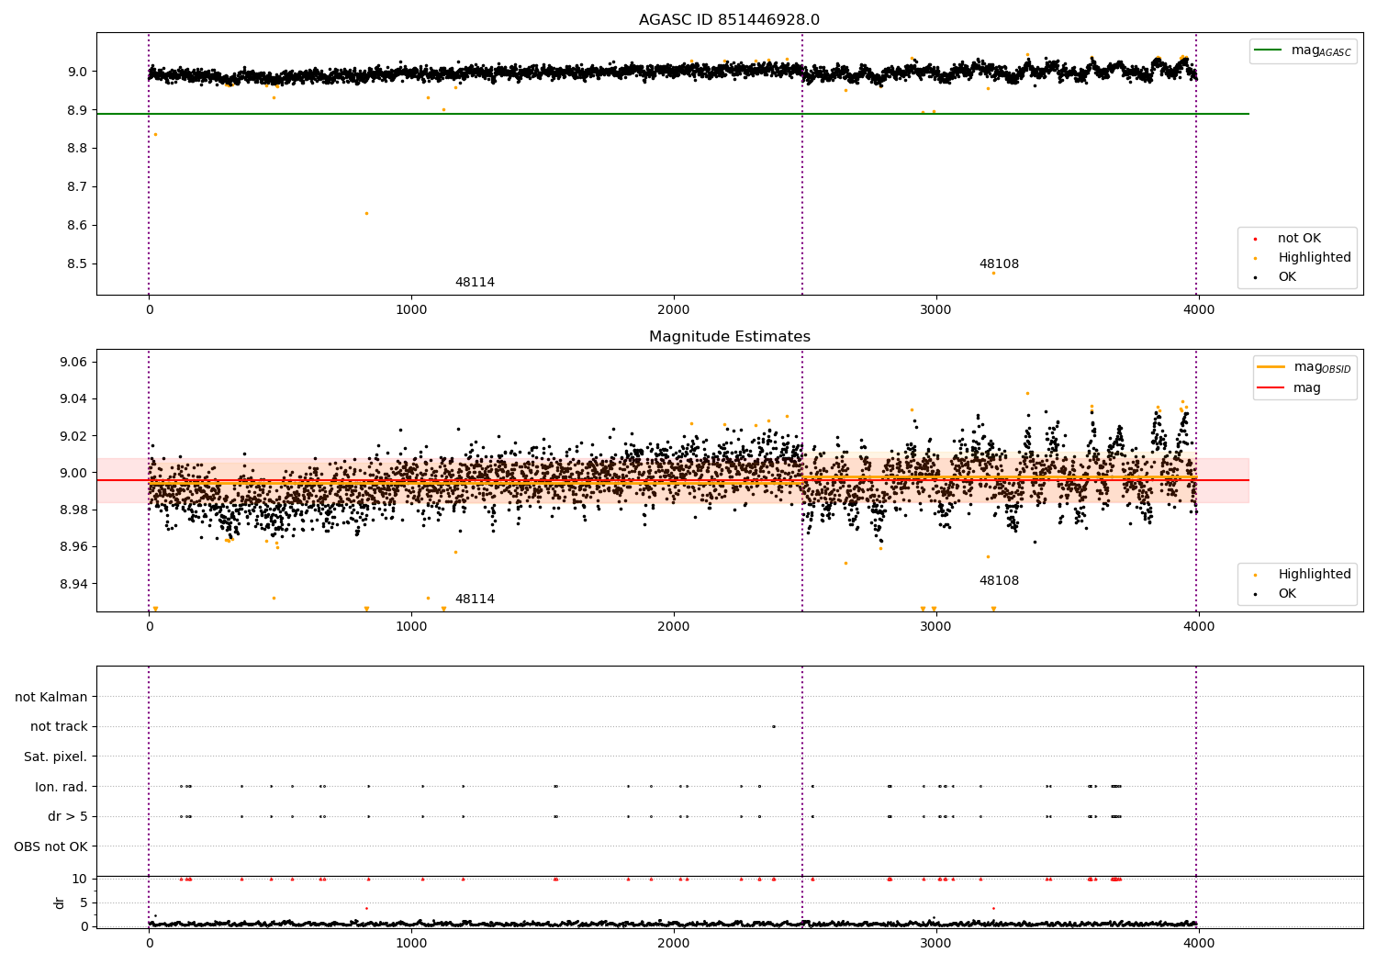Click the red 'mag' legend line sample
This screenshot has width=1377, height=964.
1271,388
